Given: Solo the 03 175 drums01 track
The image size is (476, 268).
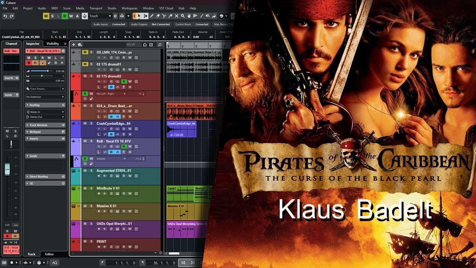Looking at the screenshot, I should point(91,64).
